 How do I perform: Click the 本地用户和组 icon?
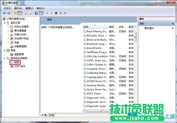(12, 39)
